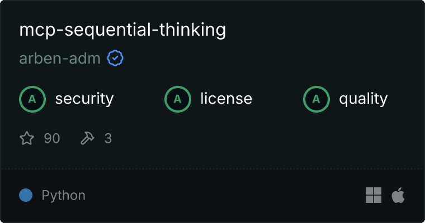Click the quality grade A badge
The height and width of the screenshot is (223, 425).
(317, 99)
